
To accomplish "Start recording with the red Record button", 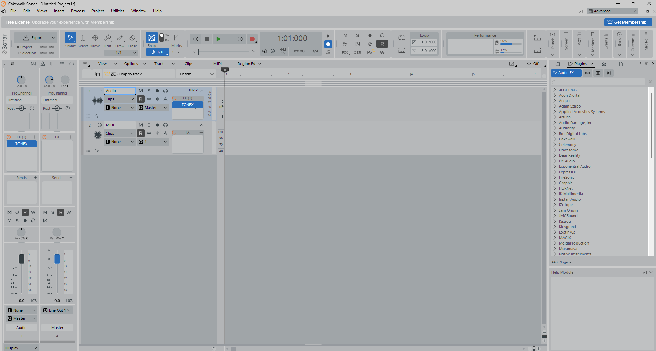I will (x=252, y=39).
